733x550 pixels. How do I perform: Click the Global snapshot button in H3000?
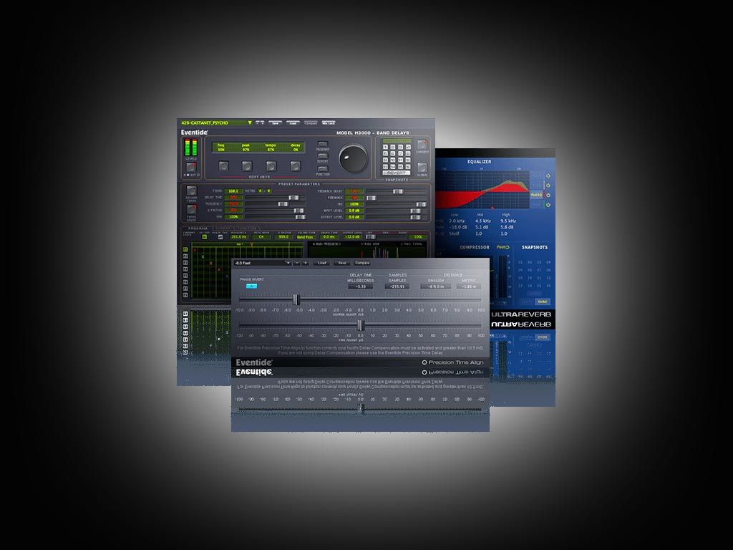[x=422, y=168]
